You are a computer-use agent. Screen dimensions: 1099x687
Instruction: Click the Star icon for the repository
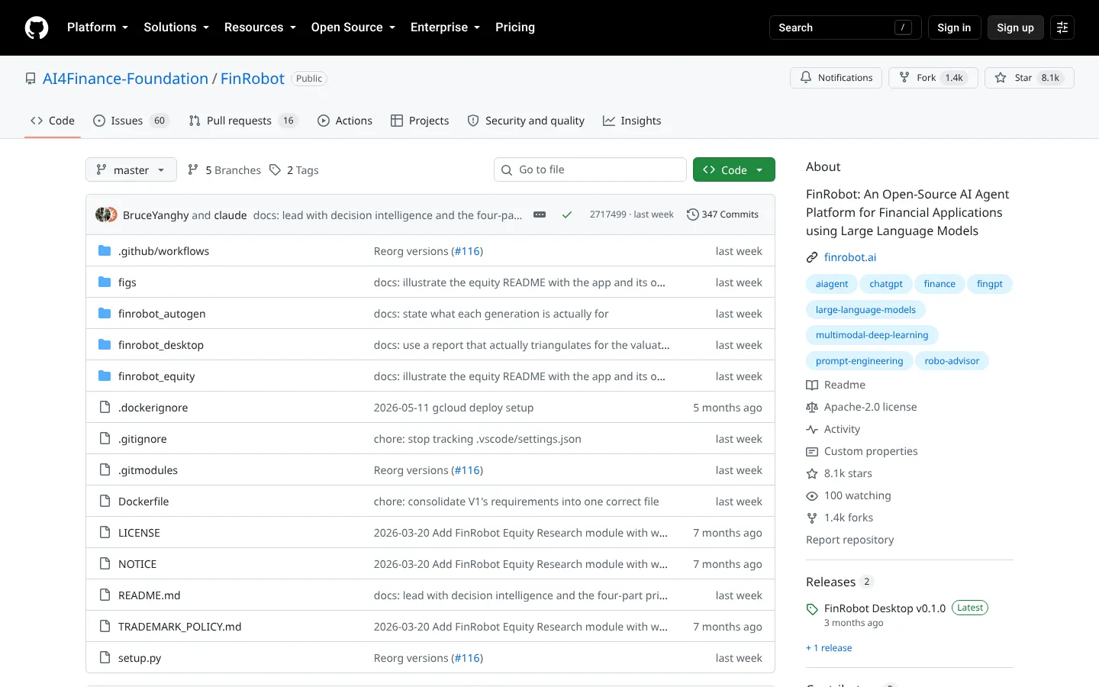click(1001, 78)
